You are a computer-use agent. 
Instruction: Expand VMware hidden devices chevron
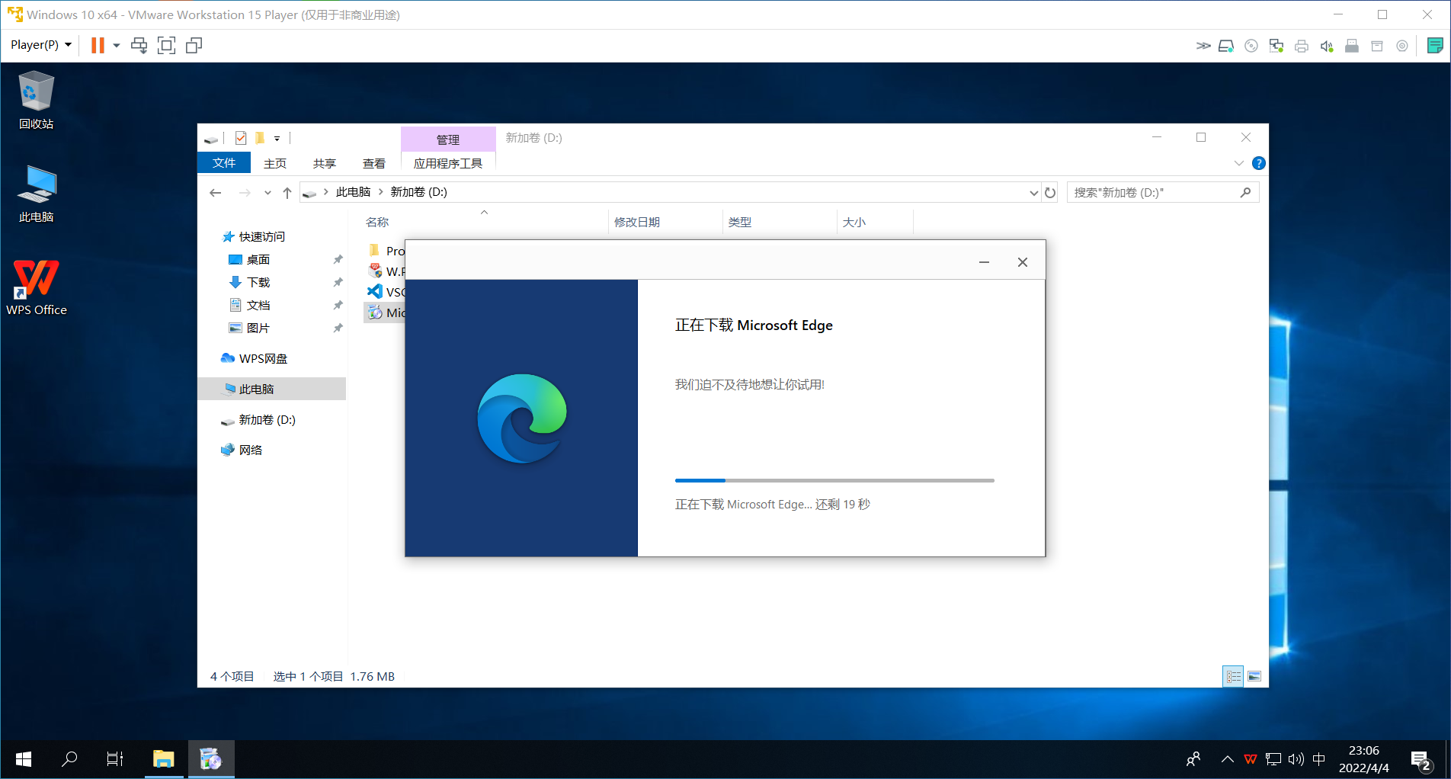[x=1203, y=46]
